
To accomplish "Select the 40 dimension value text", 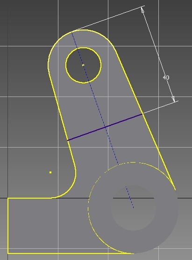I will 166,77.
